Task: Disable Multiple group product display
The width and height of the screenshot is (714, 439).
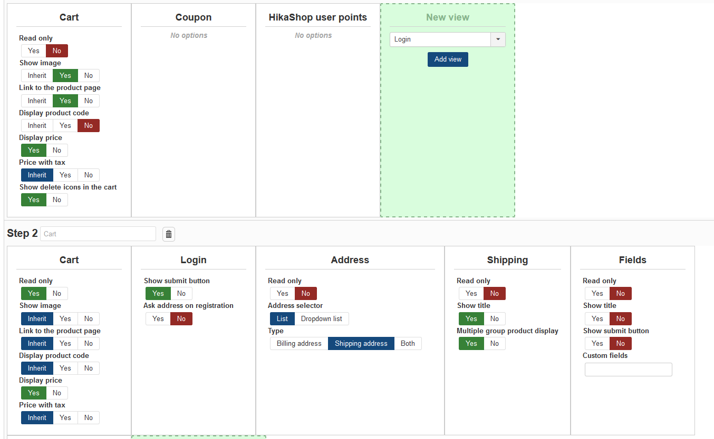Action: click(x=495, y=344)
